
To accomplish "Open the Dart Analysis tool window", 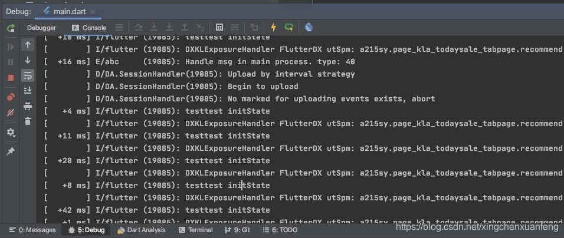I will click(x=142, y=230).
